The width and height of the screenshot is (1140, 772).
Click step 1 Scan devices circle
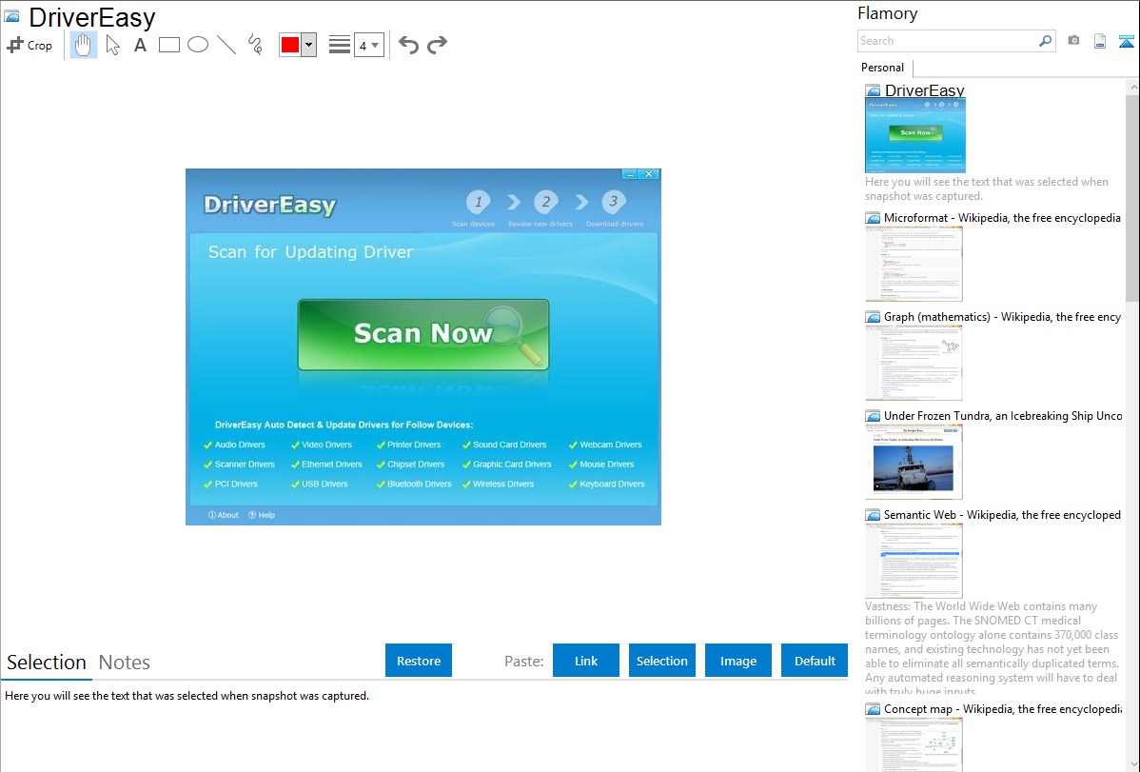point(478,202)
